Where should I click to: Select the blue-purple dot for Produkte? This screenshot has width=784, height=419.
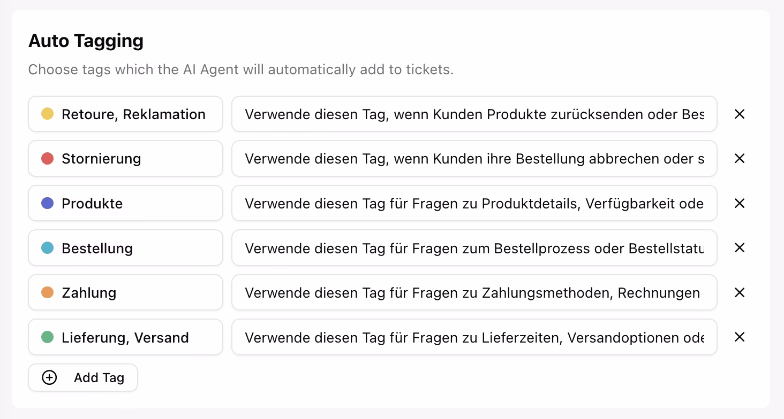coord(47,203)
